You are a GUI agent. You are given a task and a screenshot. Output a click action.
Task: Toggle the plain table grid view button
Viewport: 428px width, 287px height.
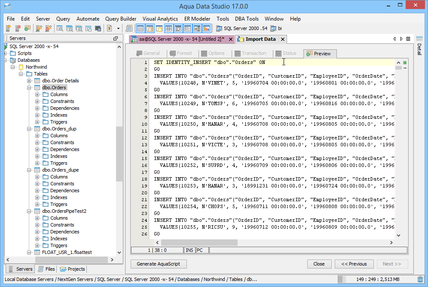coord(169,28)
